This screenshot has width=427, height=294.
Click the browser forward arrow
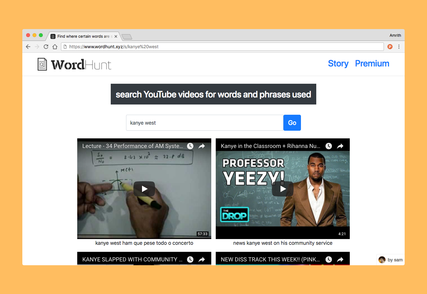(x=37, y=47)
